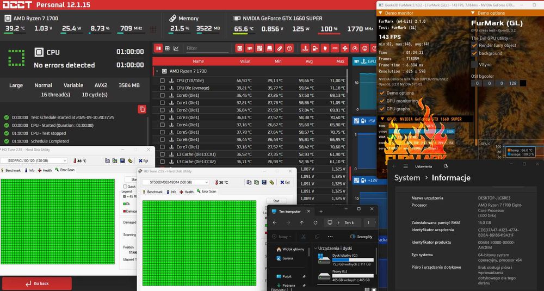Open options icon in SSDPR HD Tune window
Viewport: 544px width, 291px height.
130,161
